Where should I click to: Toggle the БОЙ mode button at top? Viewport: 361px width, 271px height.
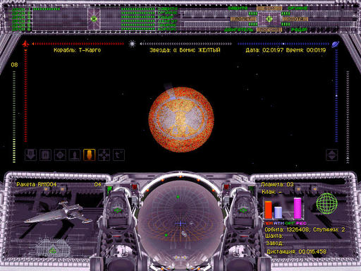coord(269,8)
